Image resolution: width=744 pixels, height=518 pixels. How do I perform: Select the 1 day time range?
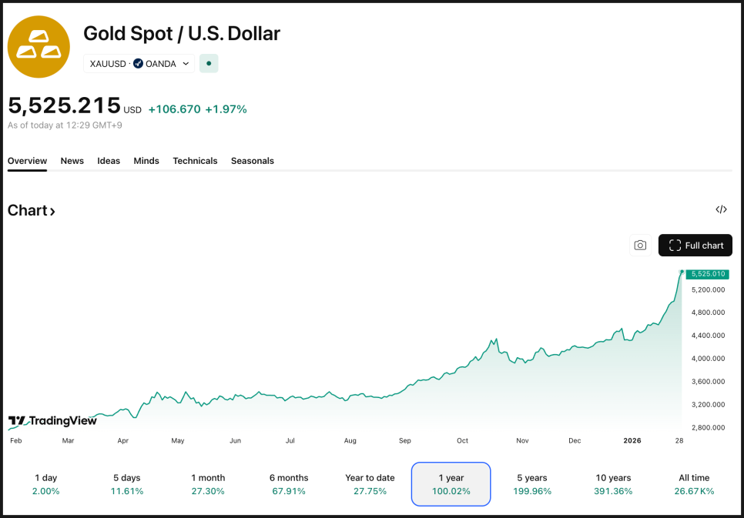[x=45, y=484]
